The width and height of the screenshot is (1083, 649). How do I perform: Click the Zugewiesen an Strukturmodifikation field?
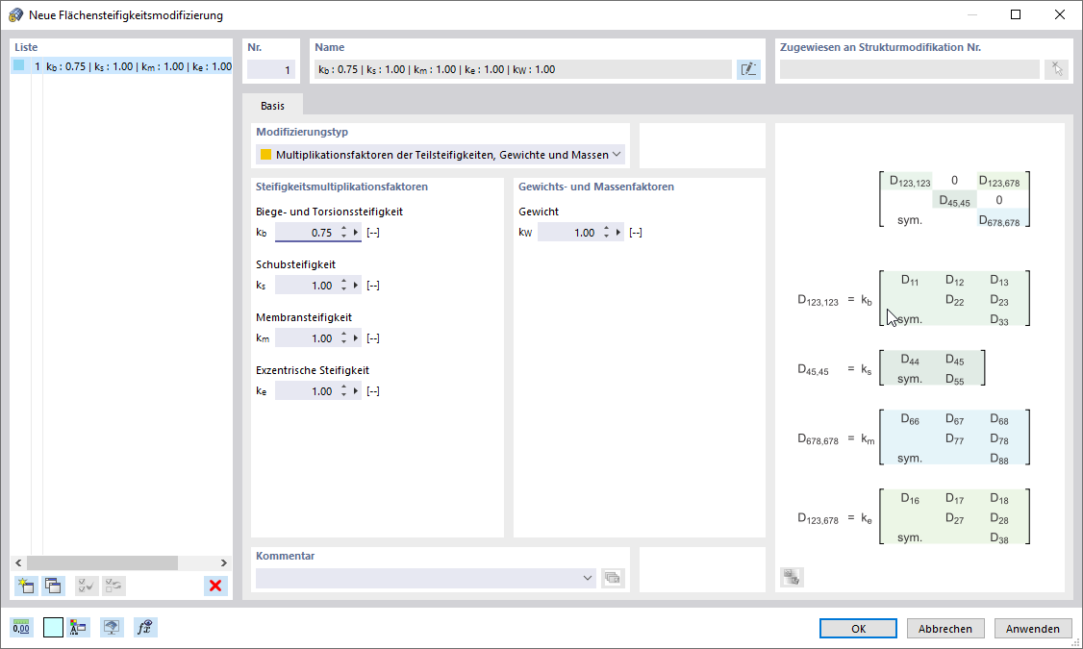click(910, 69)
